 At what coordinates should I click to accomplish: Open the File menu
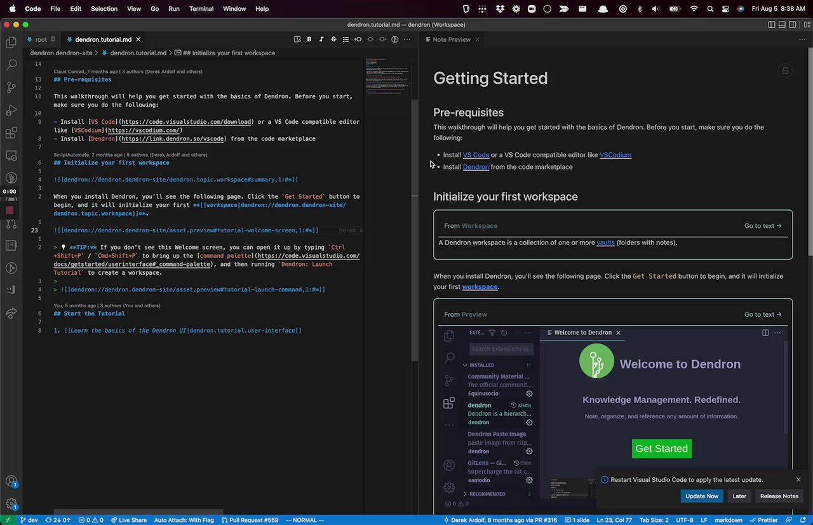point(55,9)
